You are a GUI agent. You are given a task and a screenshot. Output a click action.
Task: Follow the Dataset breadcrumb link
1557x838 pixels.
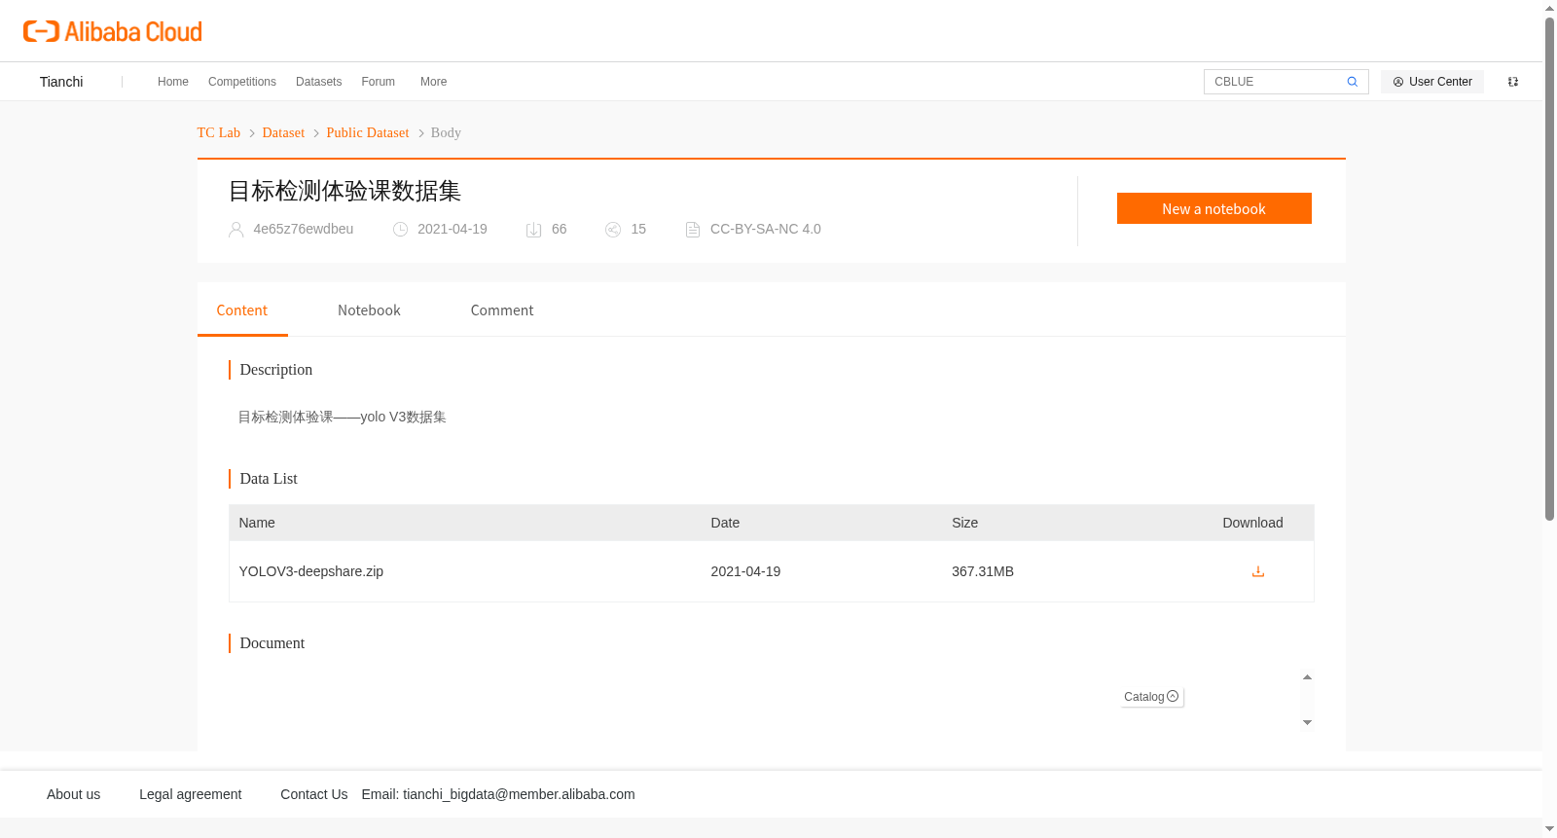click(283, 132)
